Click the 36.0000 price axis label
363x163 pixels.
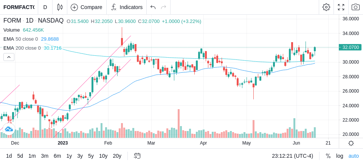point(351,19)
